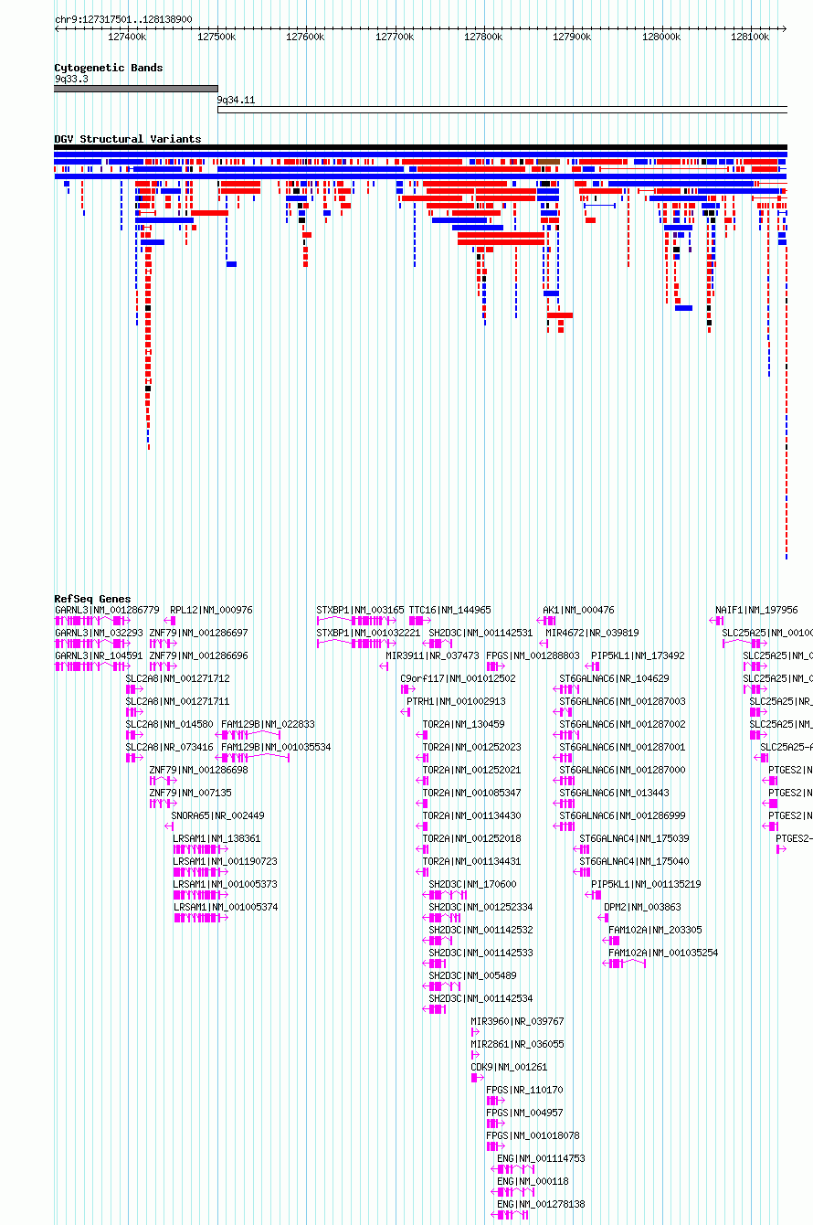This screenshot has height=1225, width=813.
Task: Select transcript FAM102A|NM_203305 label
Action: coord(656,930)
